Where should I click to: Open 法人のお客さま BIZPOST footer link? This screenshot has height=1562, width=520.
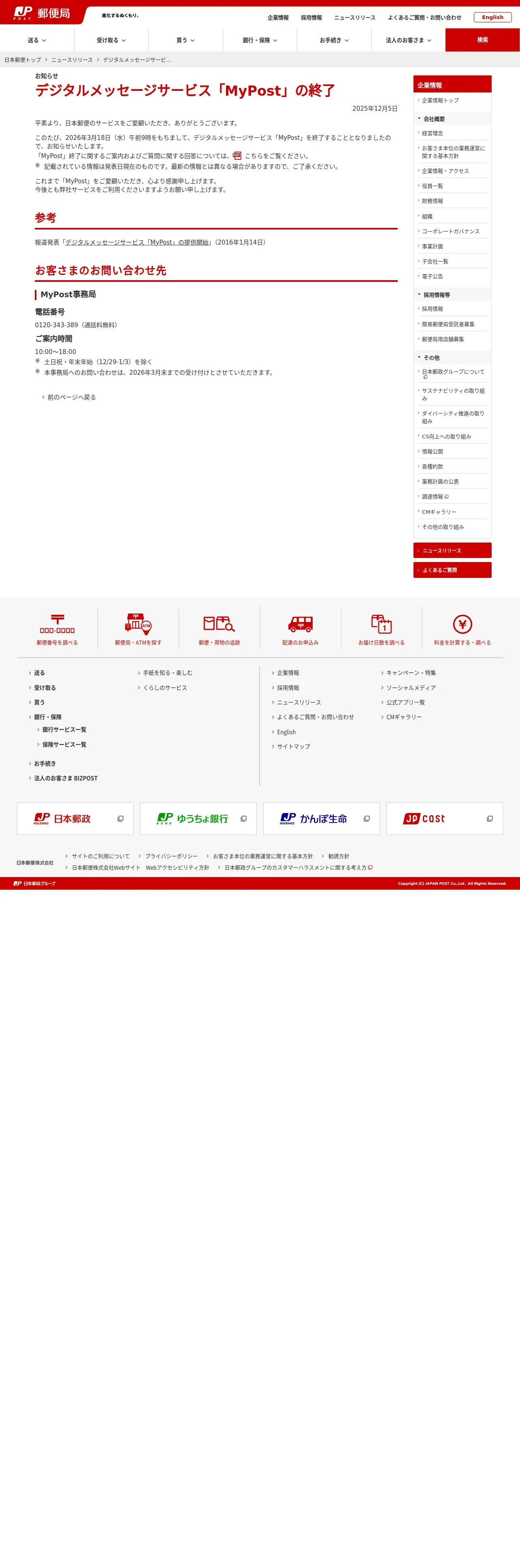[65, 779]
